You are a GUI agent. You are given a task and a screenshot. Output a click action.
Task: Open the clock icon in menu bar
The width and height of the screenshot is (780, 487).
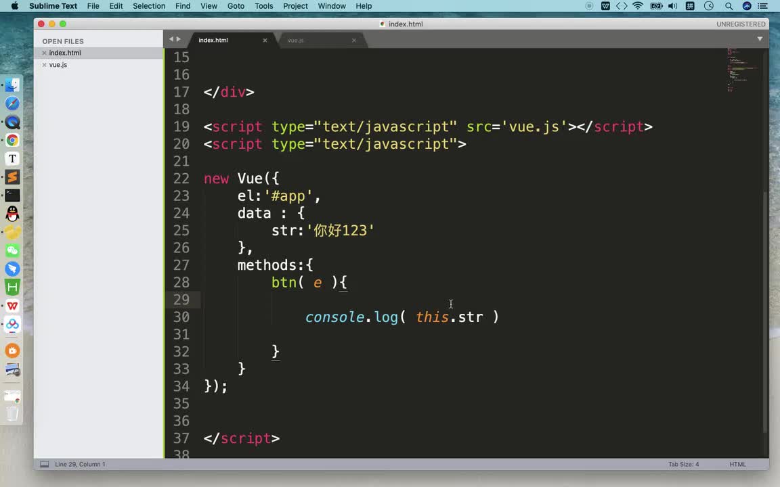click(709, 6)
